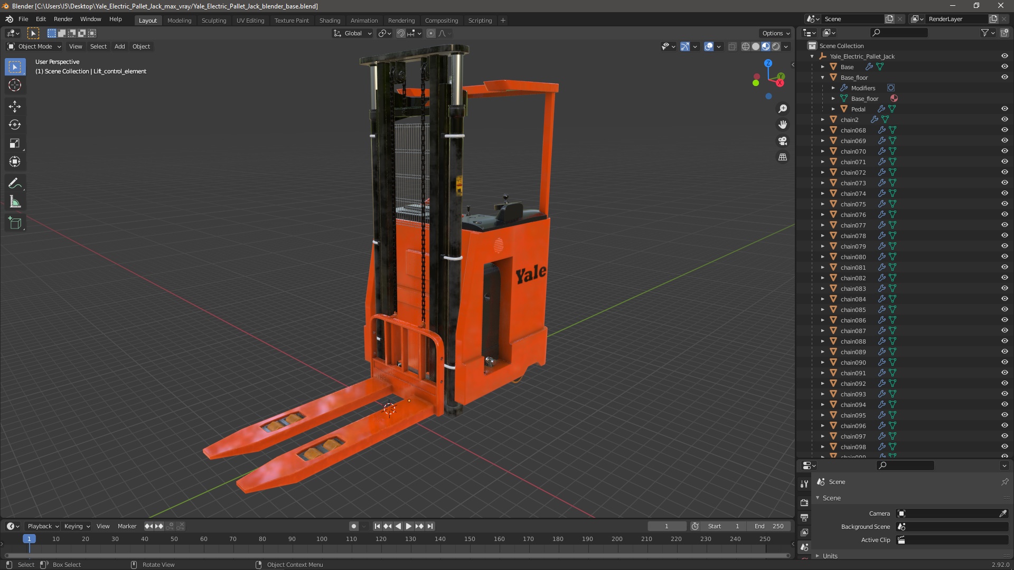Viewport: 1014px width, 570px height.
Task: Click the Start frame field
Action: [724, 526]
